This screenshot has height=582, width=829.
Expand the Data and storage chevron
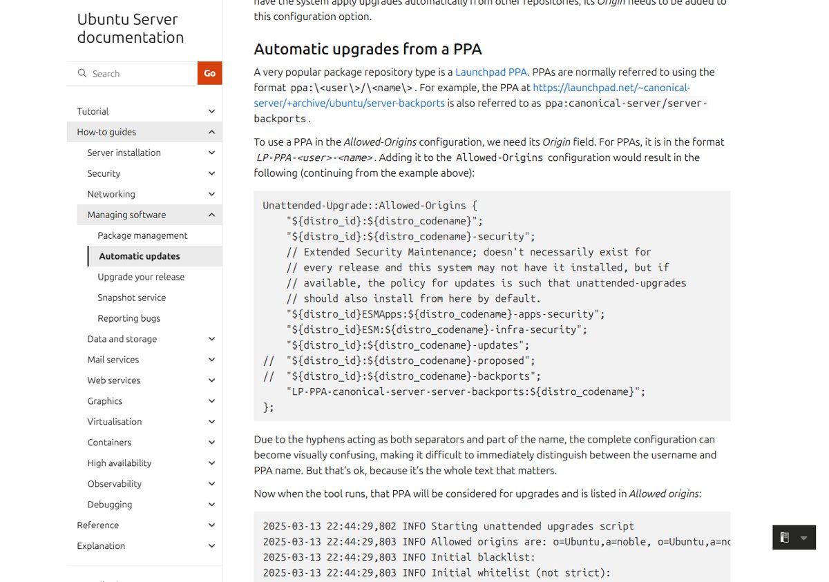[x=211, y=339]
